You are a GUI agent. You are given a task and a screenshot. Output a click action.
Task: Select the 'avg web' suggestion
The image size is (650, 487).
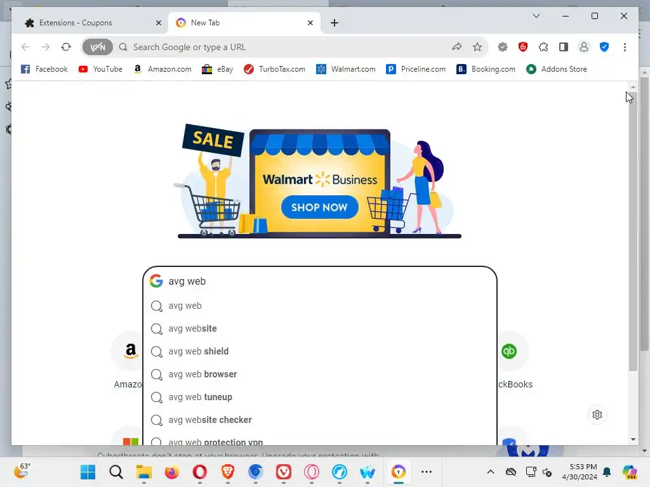pos(320,306)
